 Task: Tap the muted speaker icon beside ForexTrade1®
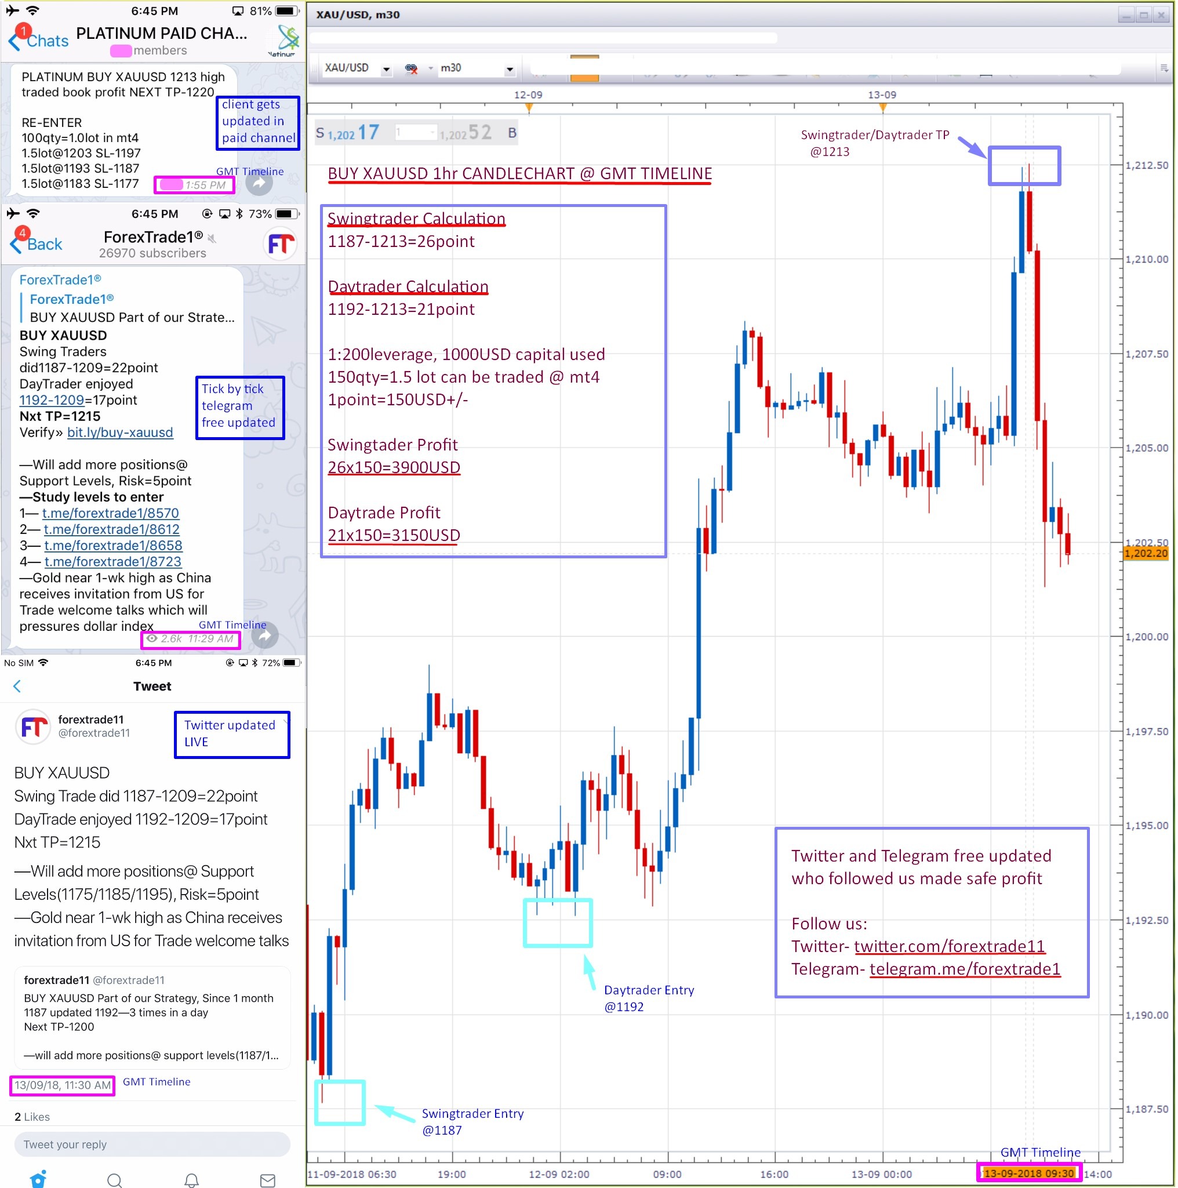pos(212,238)
